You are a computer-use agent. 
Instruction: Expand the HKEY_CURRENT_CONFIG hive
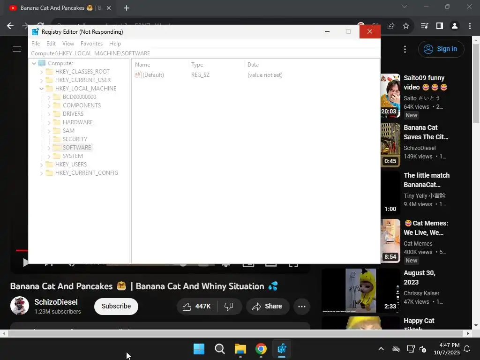pos(41,173)
